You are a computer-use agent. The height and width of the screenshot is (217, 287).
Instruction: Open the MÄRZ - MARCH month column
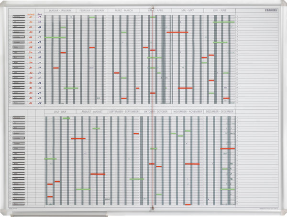pyautogui.click(x=123, y=10)
